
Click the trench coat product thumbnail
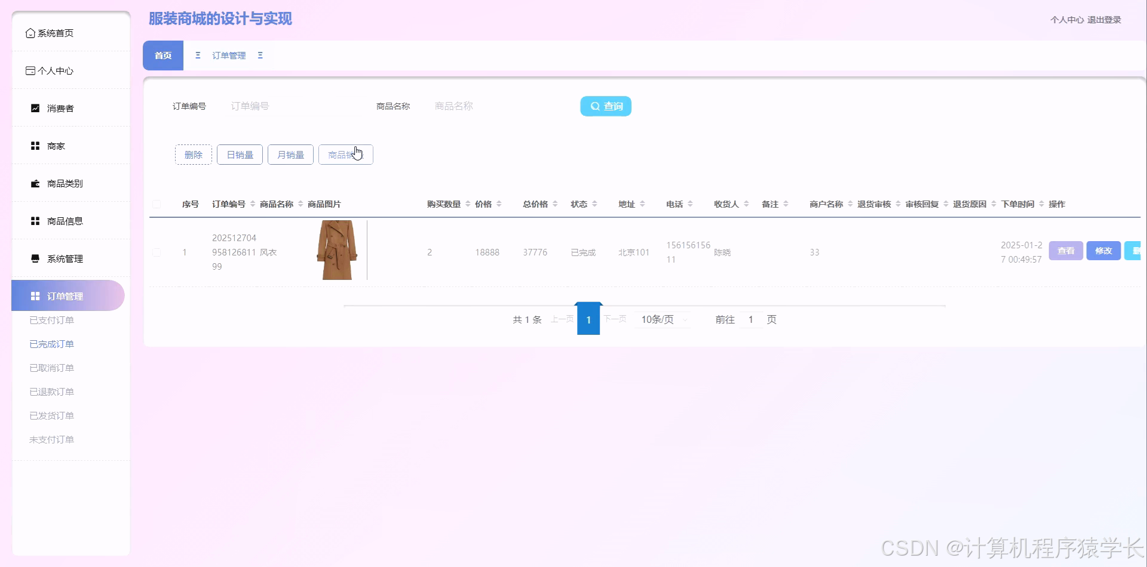coord(337,250)
